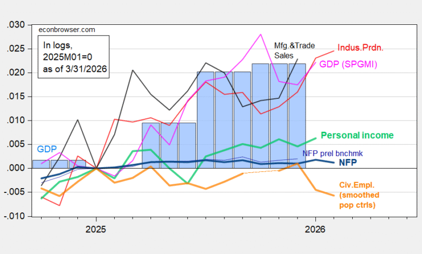Click the bold dark blue NFP label
The height and width of the screenshot is (254, 422).
(351, 162)
